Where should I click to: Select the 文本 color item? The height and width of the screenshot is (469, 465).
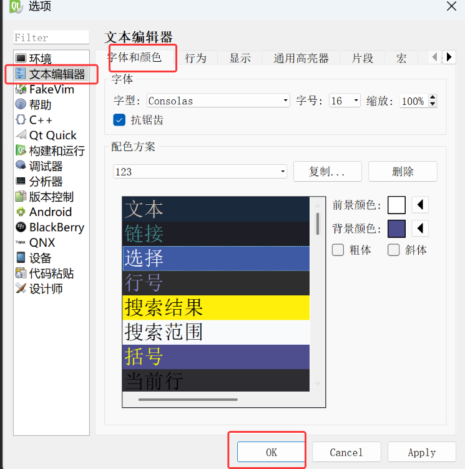pos(216,209)
